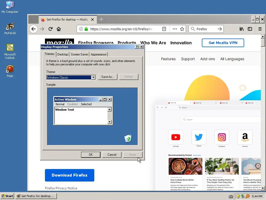Click the keyboard icon in the system tray
Image resolution: width=266 pixels, height=200 pixels.
coord(231,196)
